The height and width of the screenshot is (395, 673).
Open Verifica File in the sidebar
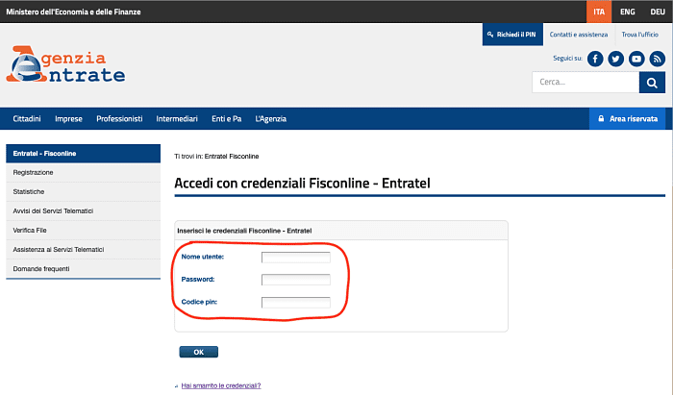[84, 231]
